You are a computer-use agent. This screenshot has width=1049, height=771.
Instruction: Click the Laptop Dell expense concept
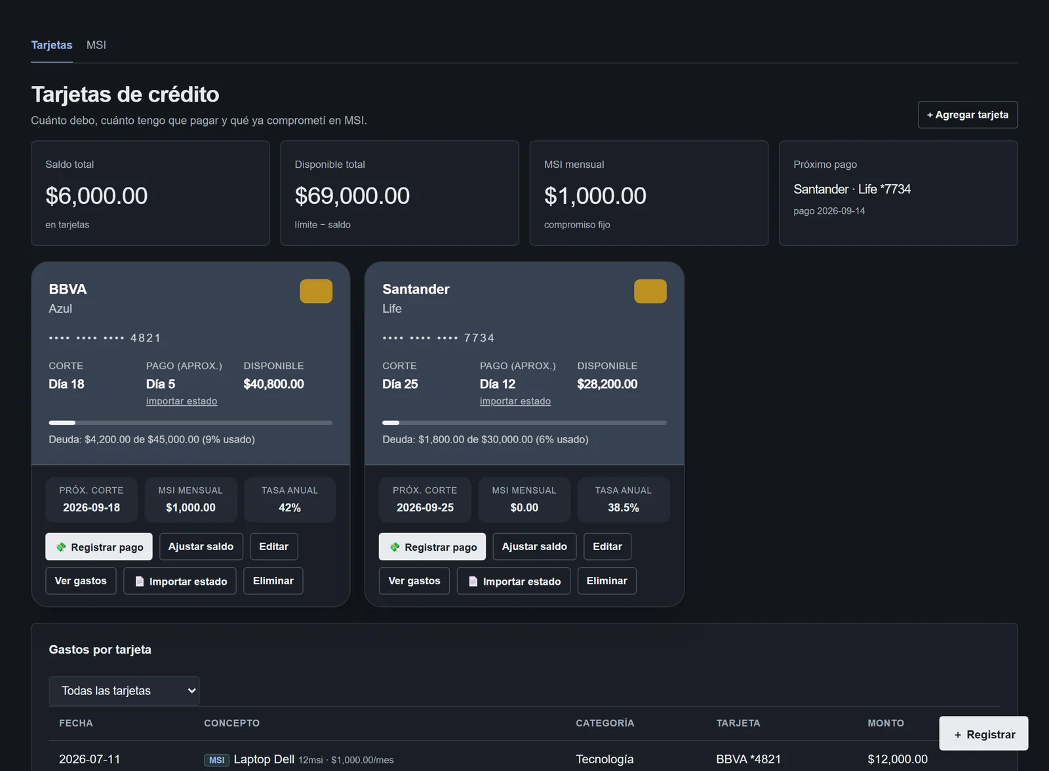pyautogui.click(x=264, y=759)
